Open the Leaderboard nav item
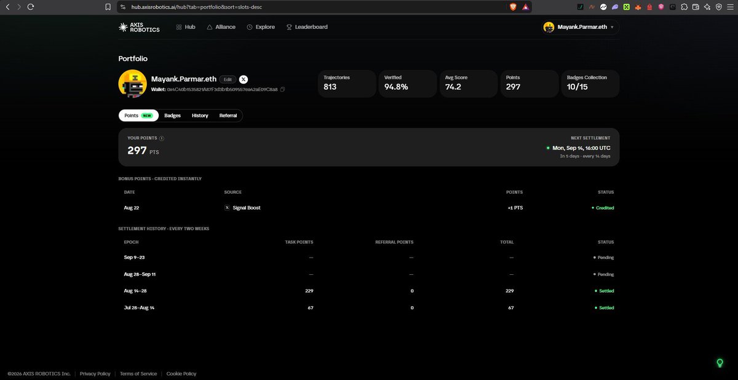The image size is (738, 380). point(307,27)
